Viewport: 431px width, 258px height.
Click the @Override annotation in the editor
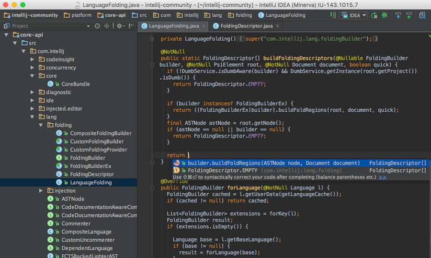[174, 181]
